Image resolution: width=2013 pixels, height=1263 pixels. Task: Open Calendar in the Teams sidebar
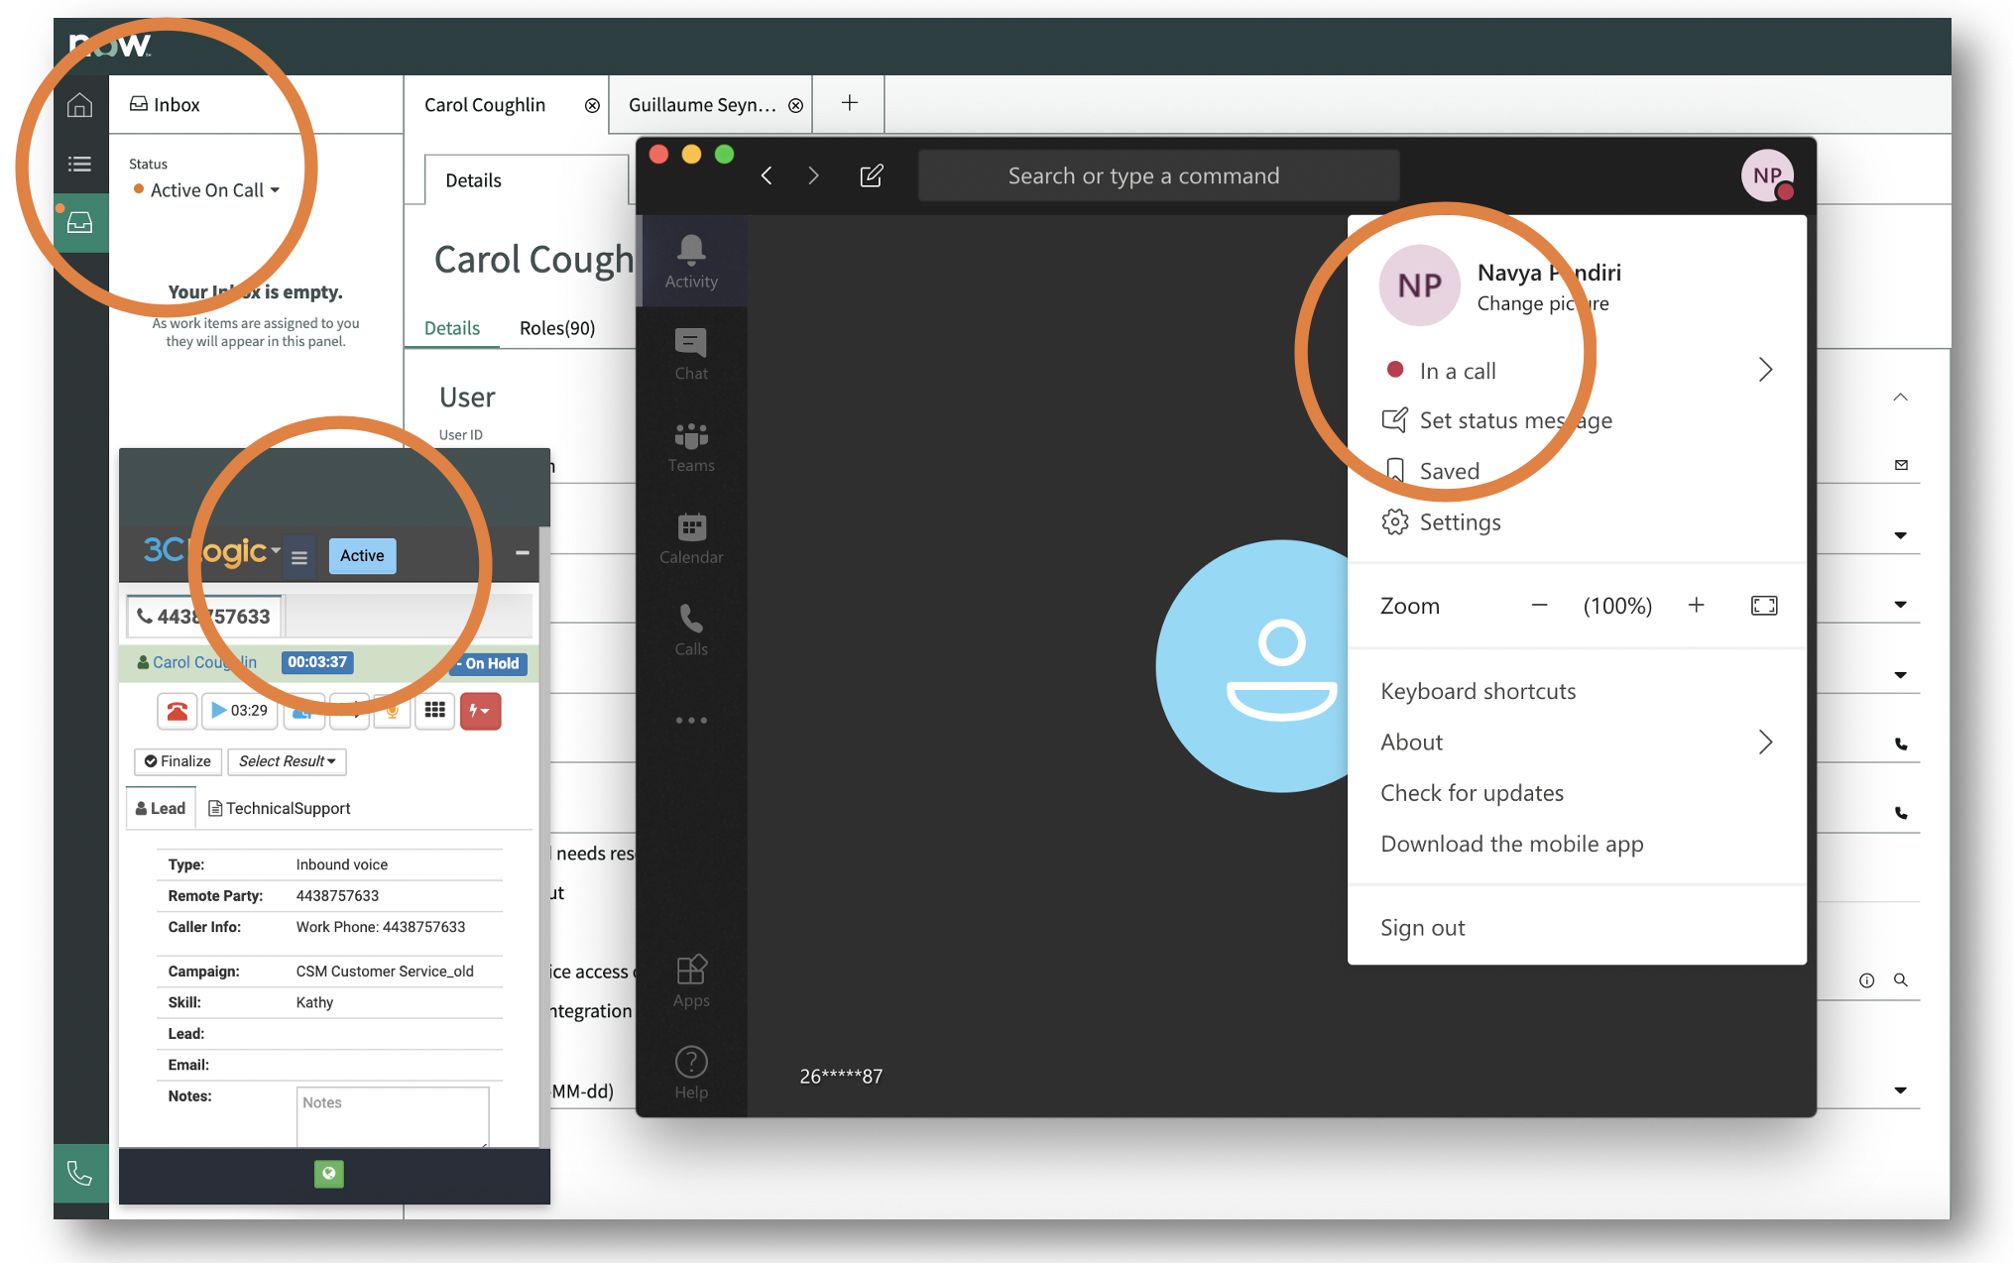691,538
